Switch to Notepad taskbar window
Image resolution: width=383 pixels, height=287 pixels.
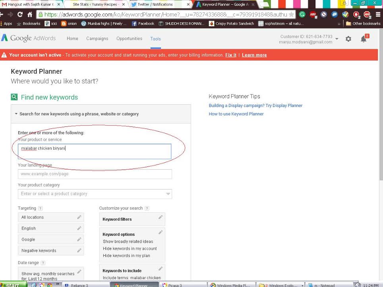[329, 285]
